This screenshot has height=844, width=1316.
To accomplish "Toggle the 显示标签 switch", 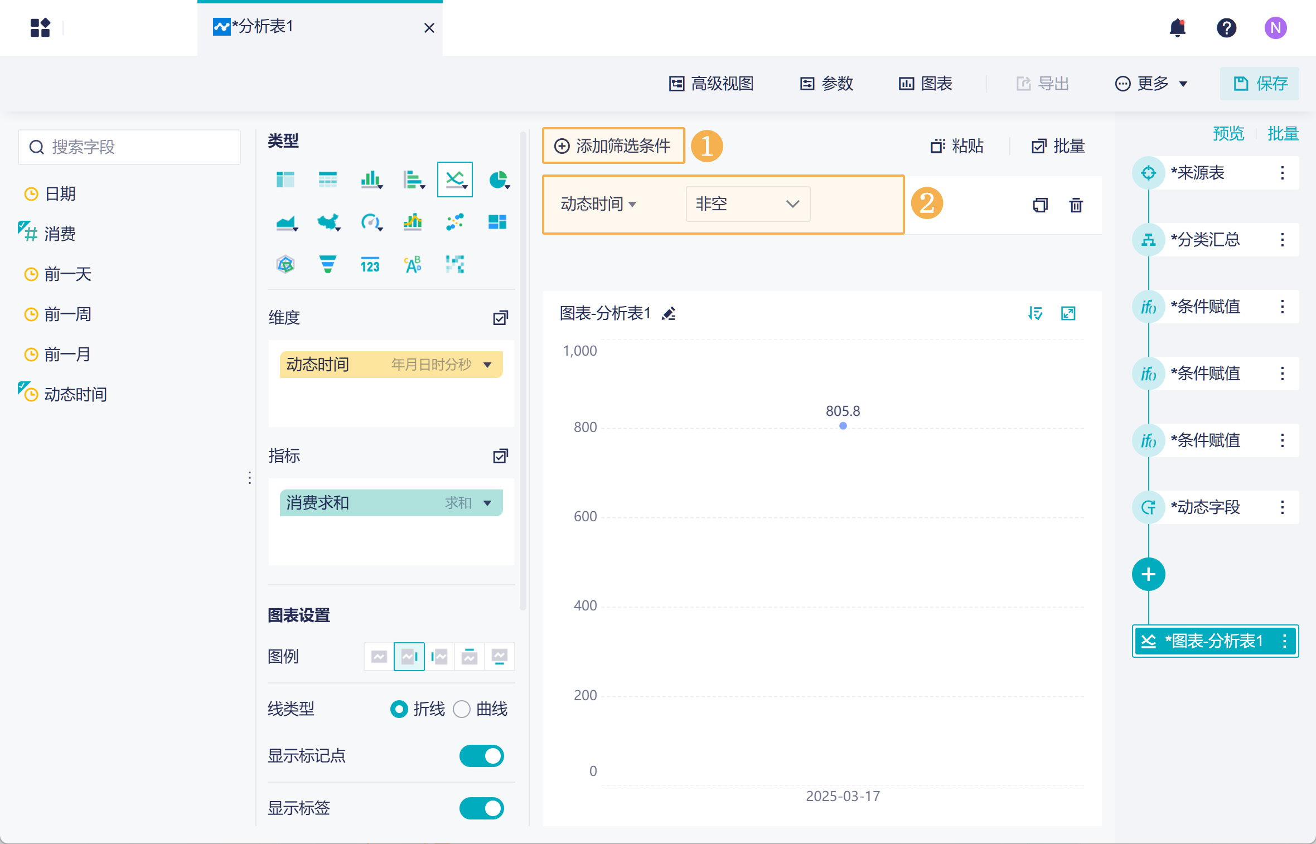I will coord(481,808).
